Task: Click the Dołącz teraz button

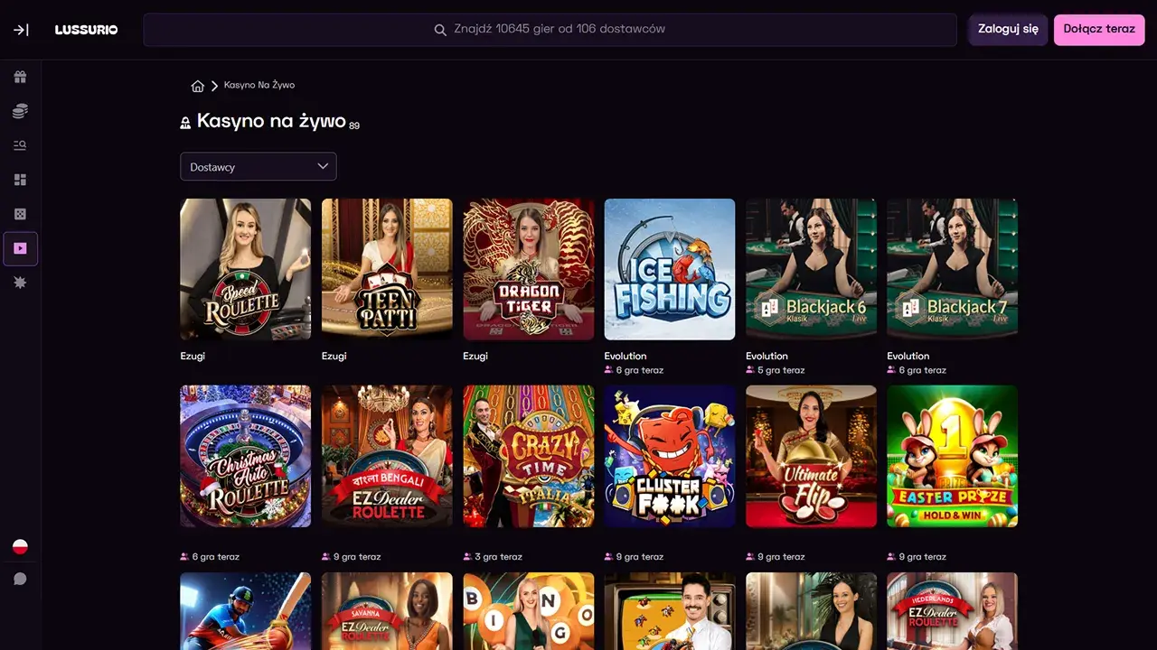Action: point(1099,29)
